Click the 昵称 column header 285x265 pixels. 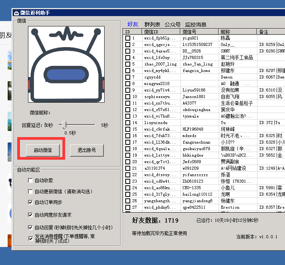point(238,32)
